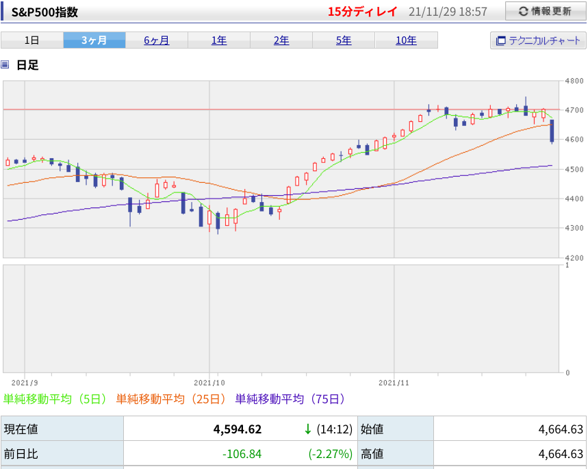Click the green down arrow by 14:12
The width and height of the screenshot is (588, 469).
point(308,429)
